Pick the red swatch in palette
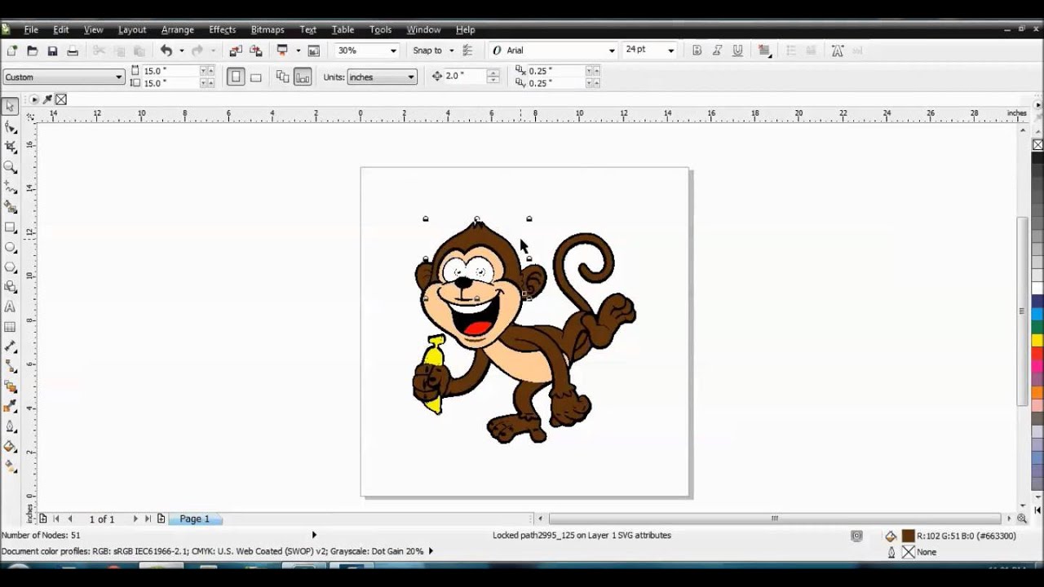The width and height of the screenshot is (1044, 587). click(x=1037, y=354)
